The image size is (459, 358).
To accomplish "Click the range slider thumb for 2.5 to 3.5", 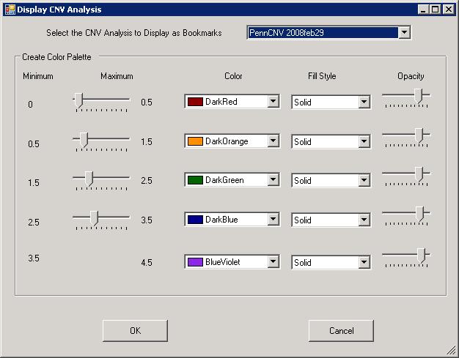I will pos(94,218).
